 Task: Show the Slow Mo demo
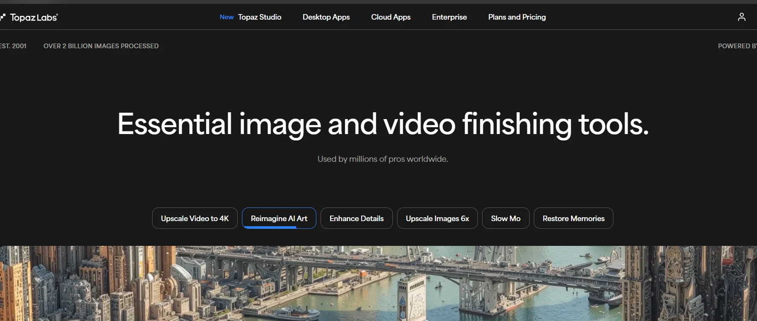pos(506,218)
